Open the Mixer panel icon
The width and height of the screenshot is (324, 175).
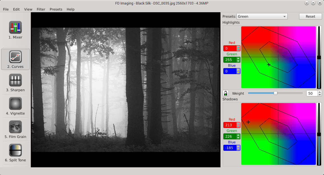coord(15,27)
